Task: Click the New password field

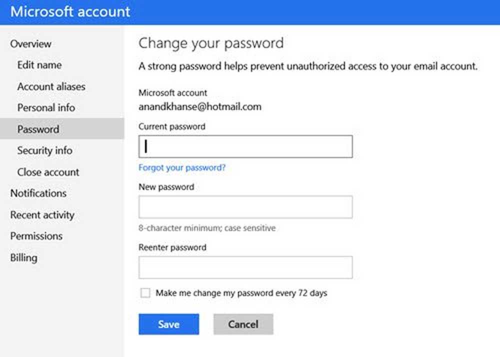Action: coord(245,207)
